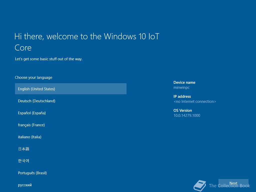Click the minwinpc device name value
The width and height of the screenshot is (256, 192).
[x=181, y=87]
